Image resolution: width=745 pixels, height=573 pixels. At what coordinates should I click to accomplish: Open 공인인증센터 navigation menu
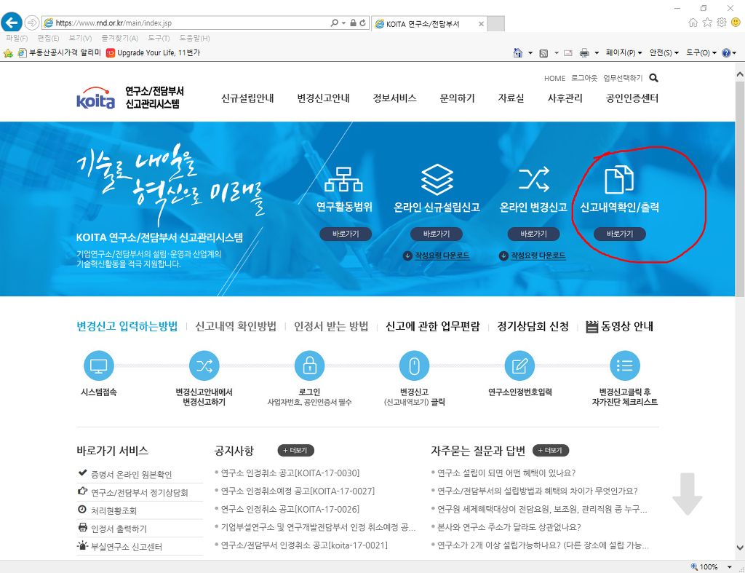(632, 98)
